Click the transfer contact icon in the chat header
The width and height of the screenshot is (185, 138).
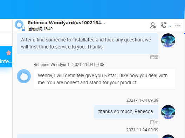coord(153,25)
